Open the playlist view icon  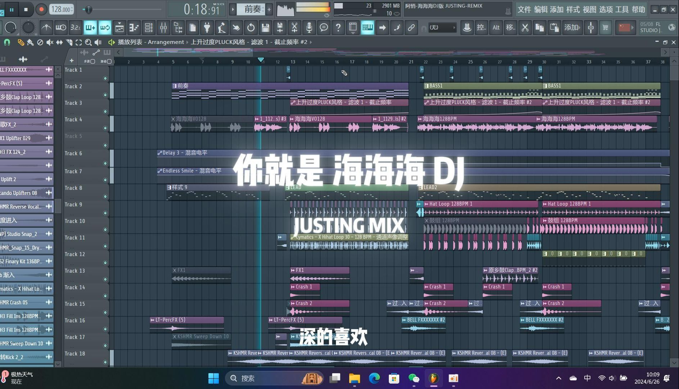click(120, 27)
